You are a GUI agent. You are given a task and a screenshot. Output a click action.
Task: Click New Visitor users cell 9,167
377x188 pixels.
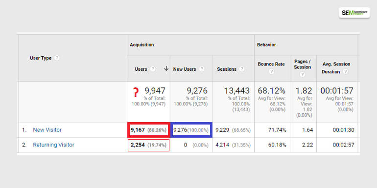click(148, 130)
